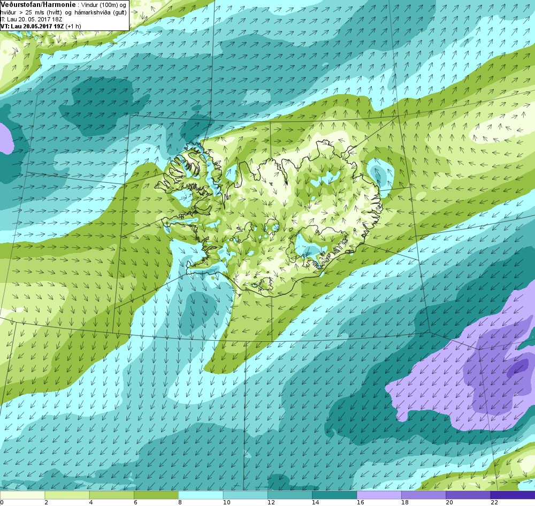Click the '18' label on the color scale
The image size is (535, 506).
(405, 502)
